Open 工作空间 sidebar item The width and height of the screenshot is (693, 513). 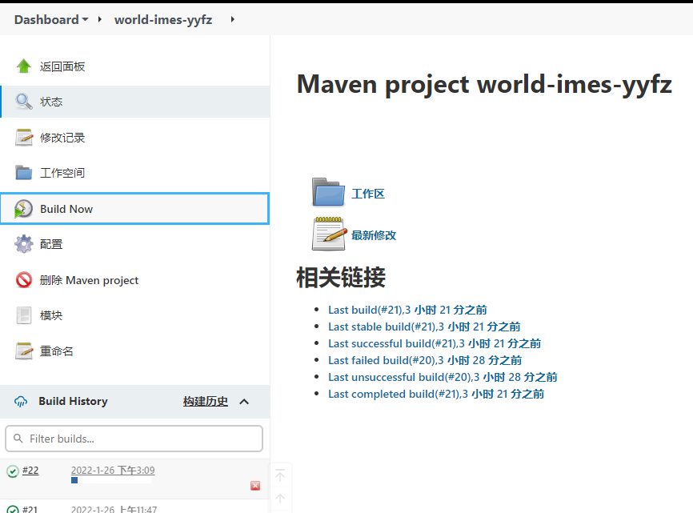(x=62, y=173)
